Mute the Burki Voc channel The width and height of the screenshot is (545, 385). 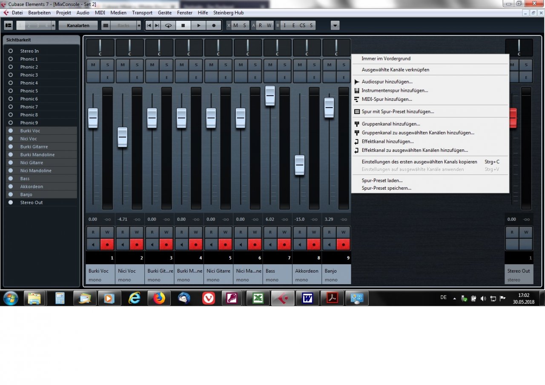pyautogui.click(x=93, y=65)
